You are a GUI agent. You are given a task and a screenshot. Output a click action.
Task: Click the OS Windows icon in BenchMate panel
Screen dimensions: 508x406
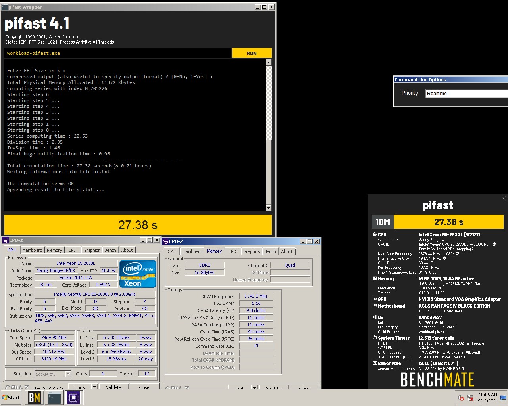(x=375, y=317)
